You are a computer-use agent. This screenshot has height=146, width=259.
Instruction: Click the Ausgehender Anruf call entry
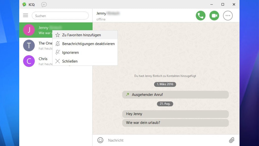[175, 95]
